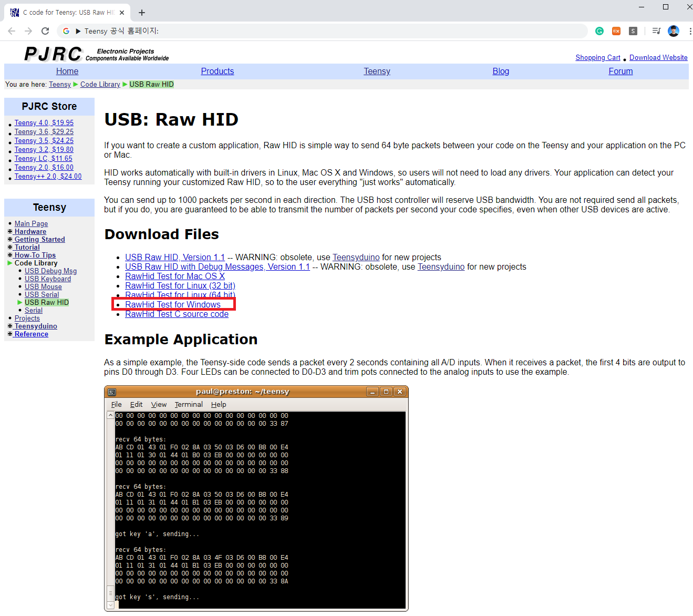Close the C code for Teensy tab
The image size is (693, 616).
122,12
